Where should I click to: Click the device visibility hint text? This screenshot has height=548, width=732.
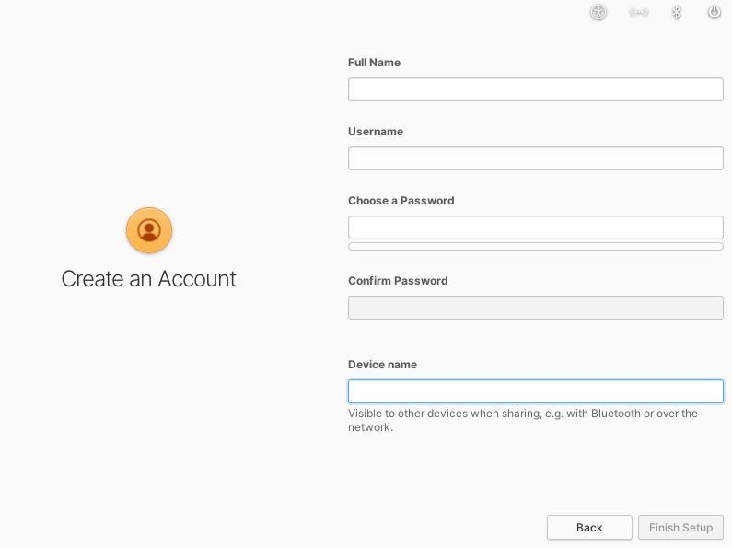tap(523, 420)
